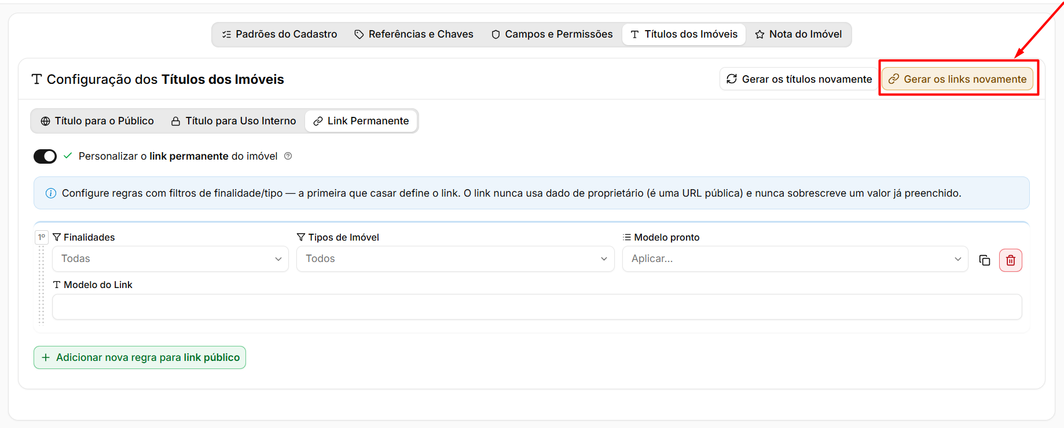Open the Modelo pronto Aplicar dropdown

coord(795,259)
